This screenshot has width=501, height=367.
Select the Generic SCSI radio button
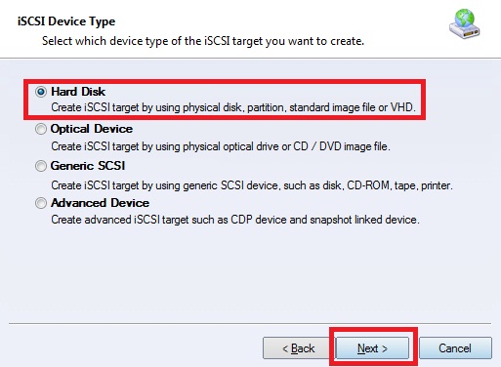pos(41,166)
